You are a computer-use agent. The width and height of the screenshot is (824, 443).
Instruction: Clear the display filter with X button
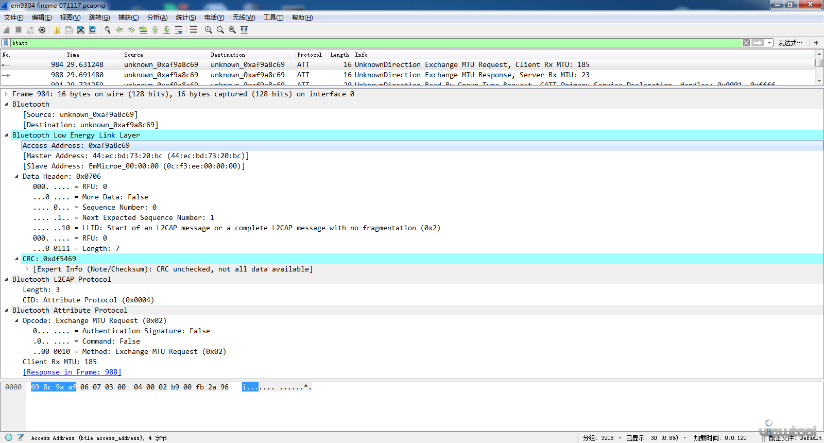click(x=746, y=43)
